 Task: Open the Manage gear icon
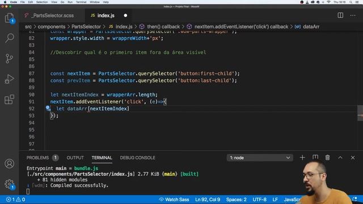click(9, 184)
